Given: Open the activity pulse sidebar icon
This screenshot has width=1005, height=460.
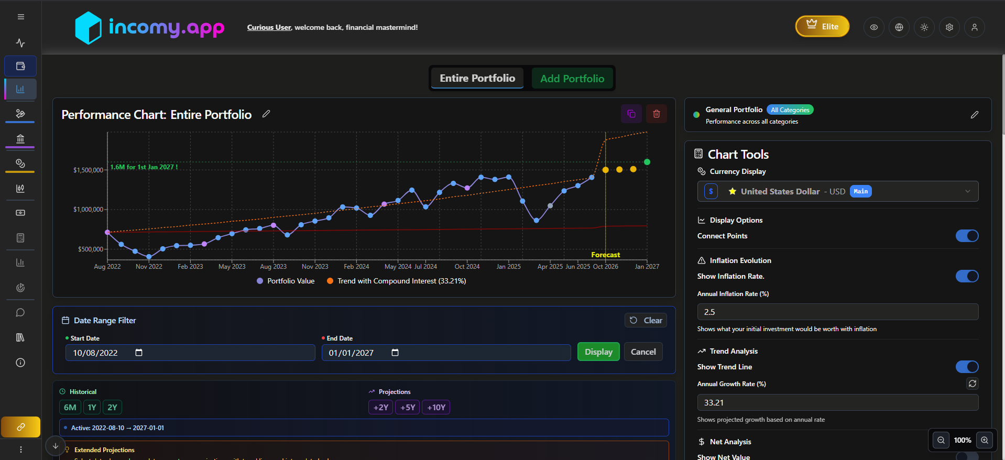Looking at the screenshot, I should (x=20, y=43).
